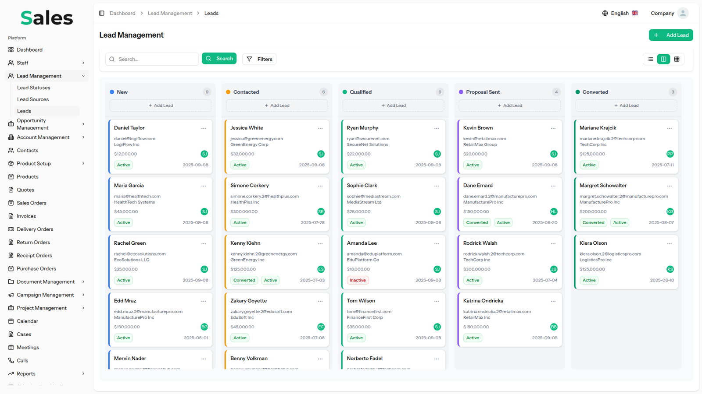The width and height of the screenshot is (702, 394).
Task: Add a lead to the Qualified column
Action: pyautogui.click(x=393, y=106)
